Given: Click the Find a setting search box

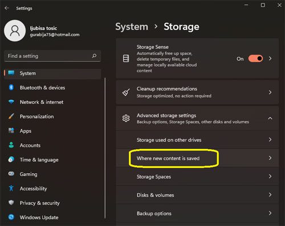Looking at the screenshot, I should [52, 56].
